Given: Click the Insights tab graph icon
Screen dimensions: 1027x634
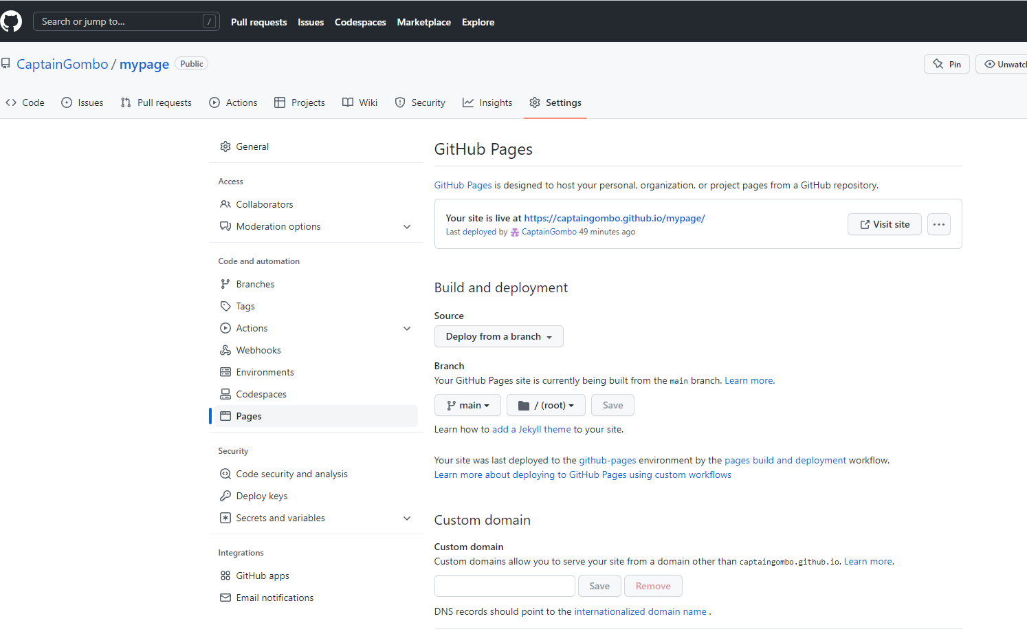Looking at the screenshot, I should pyautogui.click(x=468, y=102).
